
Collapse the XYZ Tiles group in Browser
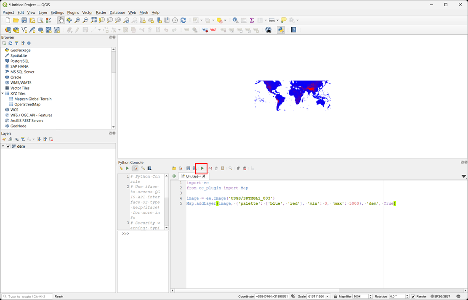coord(3,93)
